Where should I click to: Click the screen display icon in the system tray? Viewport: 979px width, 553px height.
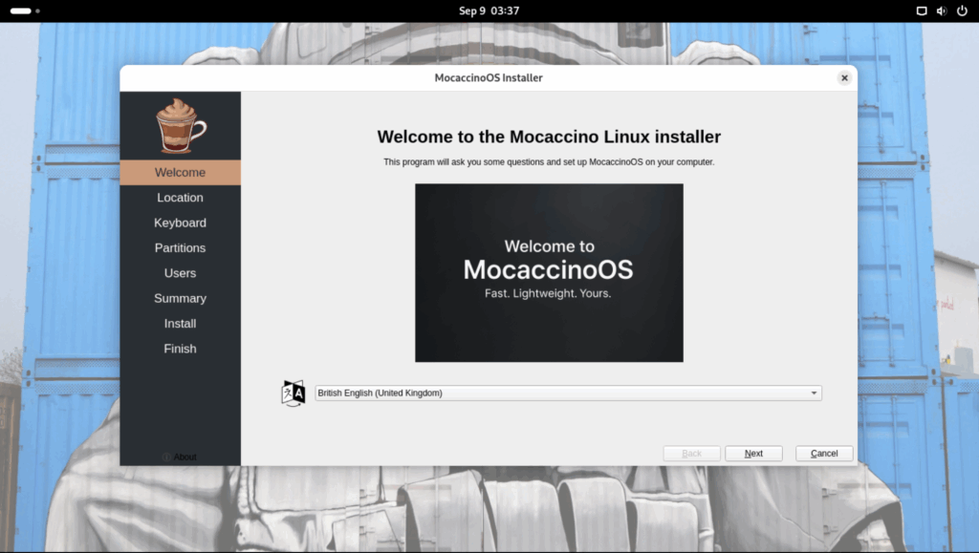[922, 11]
